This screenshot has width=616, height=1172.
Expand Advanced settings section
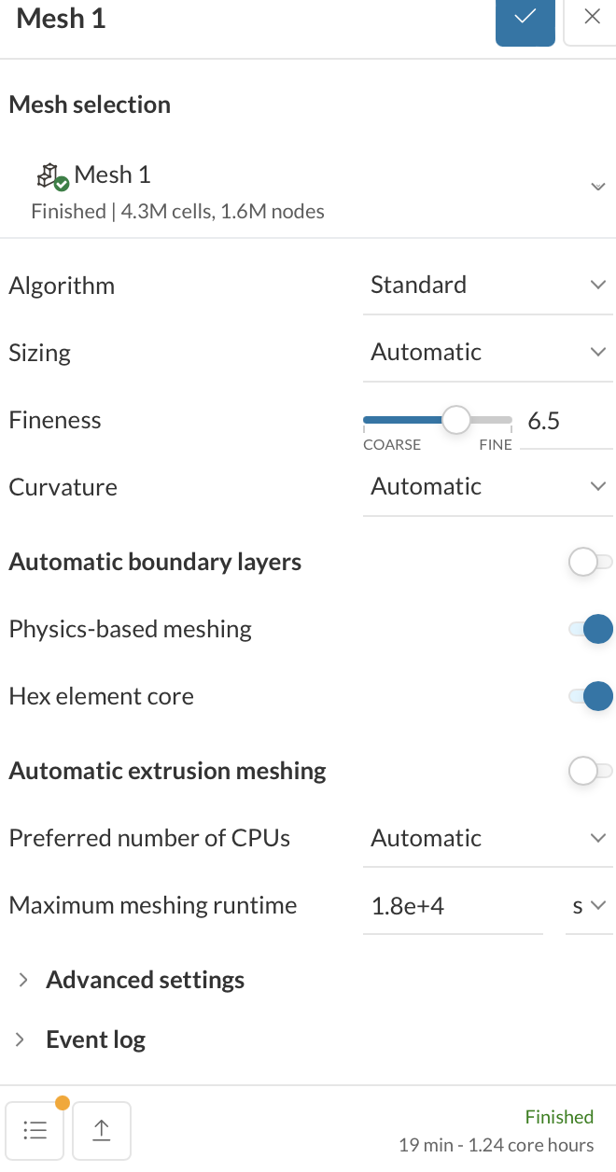[145, 980]
